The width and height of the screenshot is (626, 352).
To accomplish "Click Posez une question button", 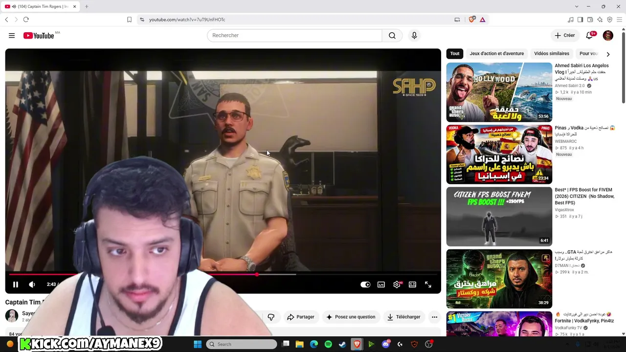I will (350, 317).
